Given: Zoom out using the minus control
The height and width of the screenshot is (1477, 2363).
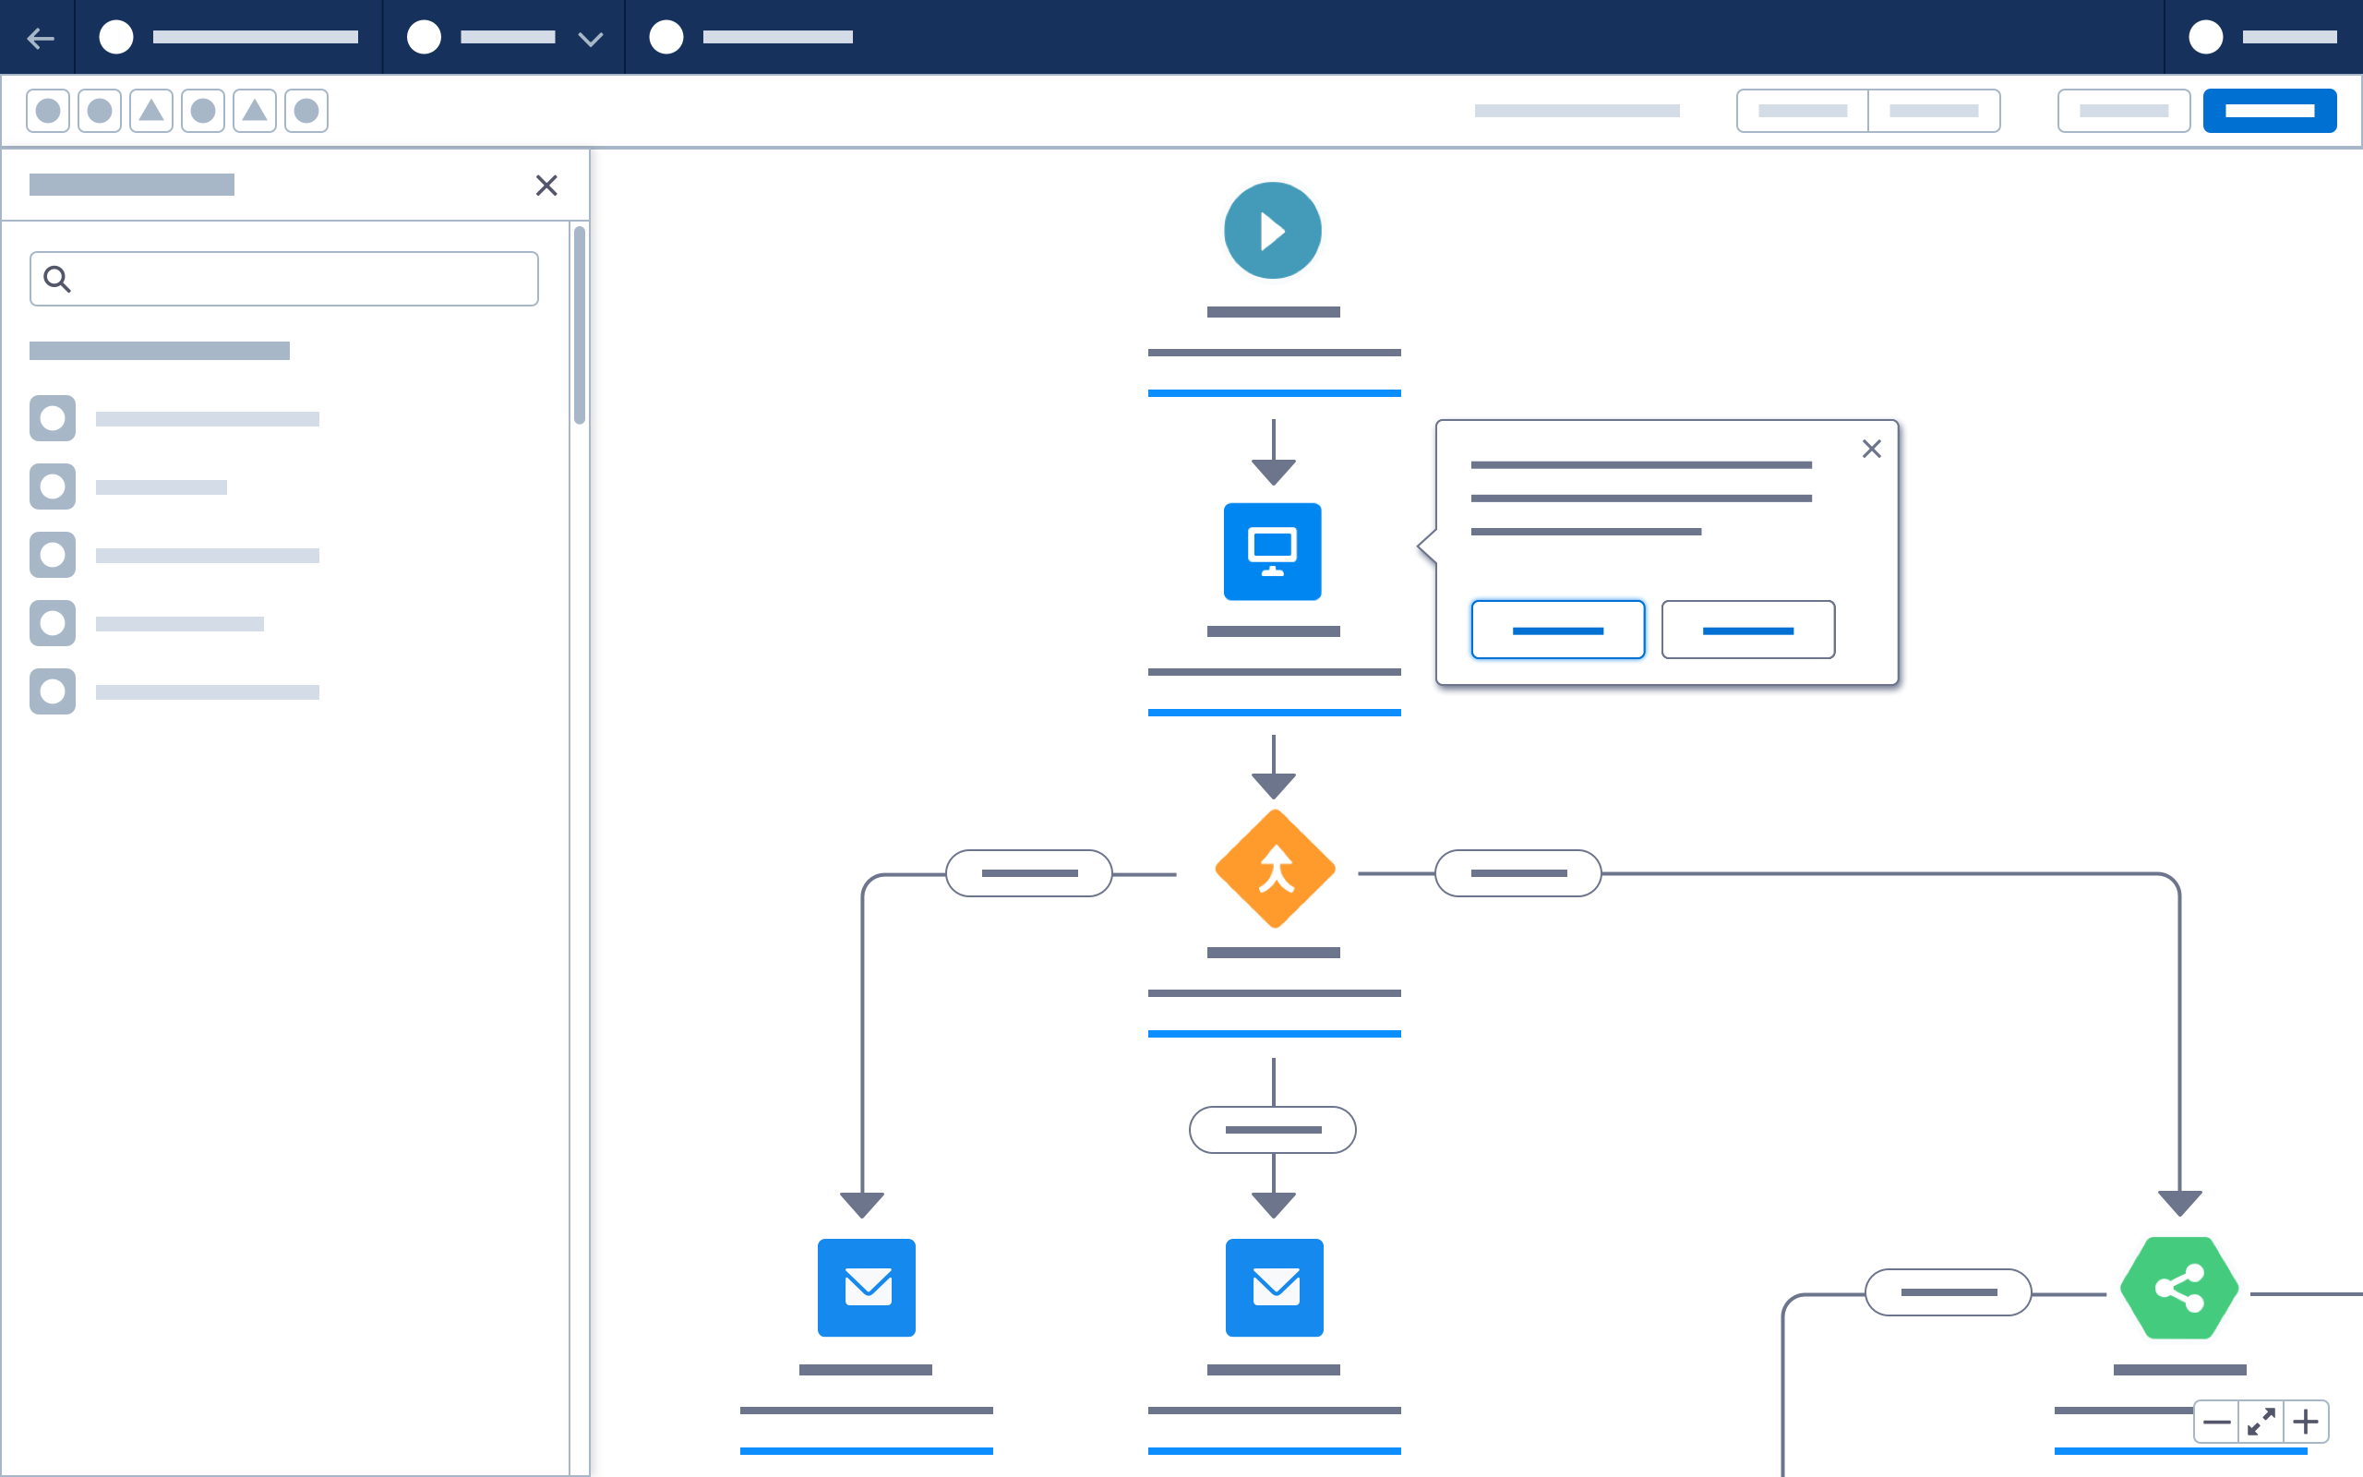Looking at the screenshot, I should (x=2217, y=1422).
